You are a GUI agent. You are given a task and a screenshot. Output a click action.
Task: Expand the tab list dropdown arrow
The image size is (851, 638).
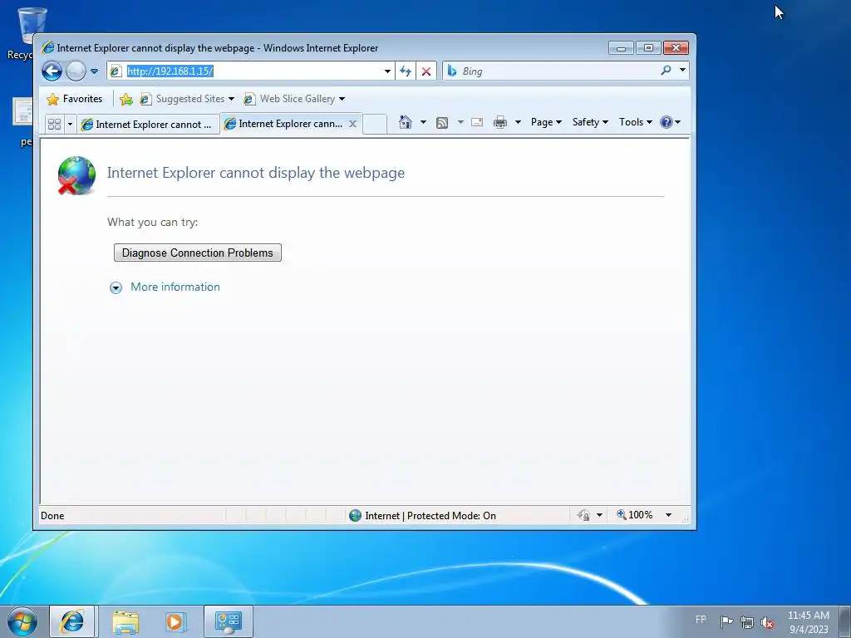pos(70,125)
